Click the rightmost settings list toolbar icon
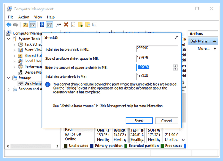 (x=94, y=25)
